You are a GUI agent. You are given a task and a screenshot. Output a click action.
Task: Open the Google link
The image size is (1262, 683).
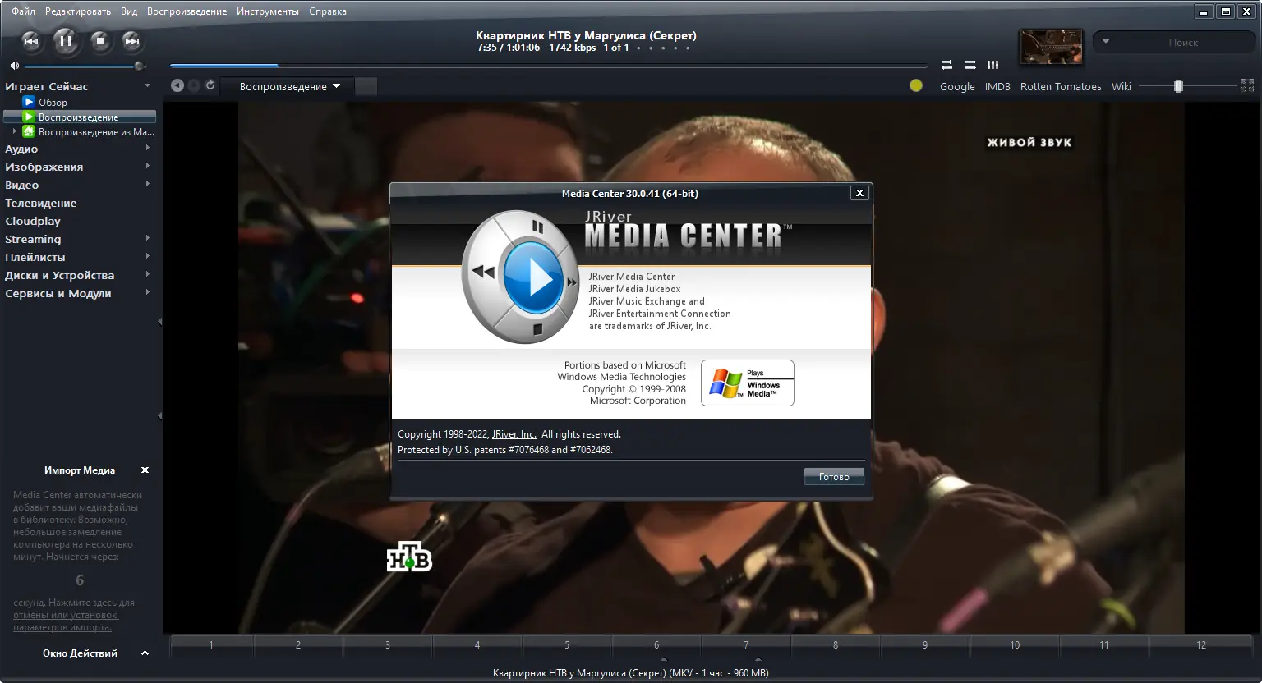point(957,86)
